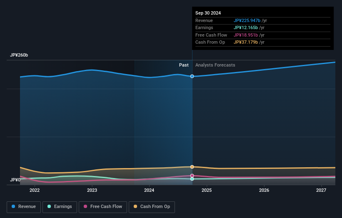
Task: Click the JP¥37.179b cash from op value
Action: 246,42
